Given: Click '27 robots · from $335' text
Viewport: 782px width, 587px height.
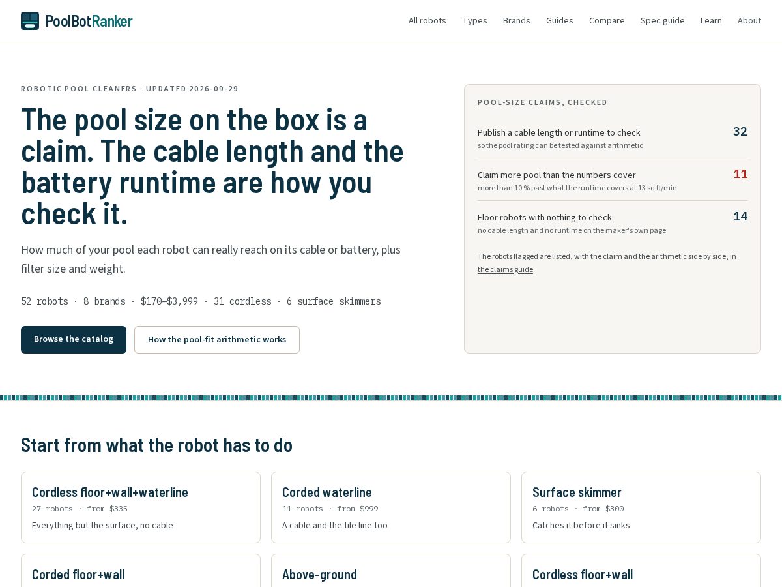Looking at the screenshot, I should 80,509.
